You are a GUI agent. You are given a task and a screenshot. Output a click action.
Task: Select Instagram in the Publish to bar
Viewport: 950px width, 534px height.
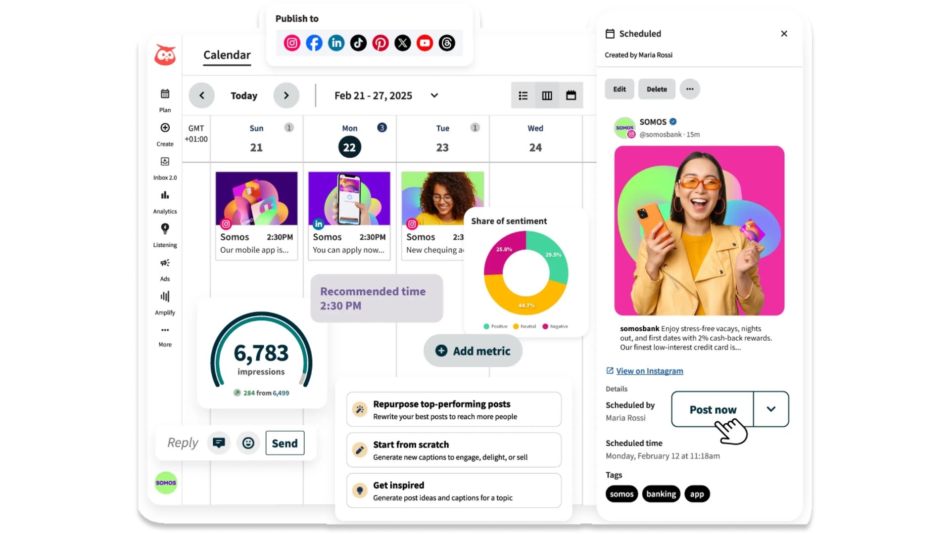(291, 43)
